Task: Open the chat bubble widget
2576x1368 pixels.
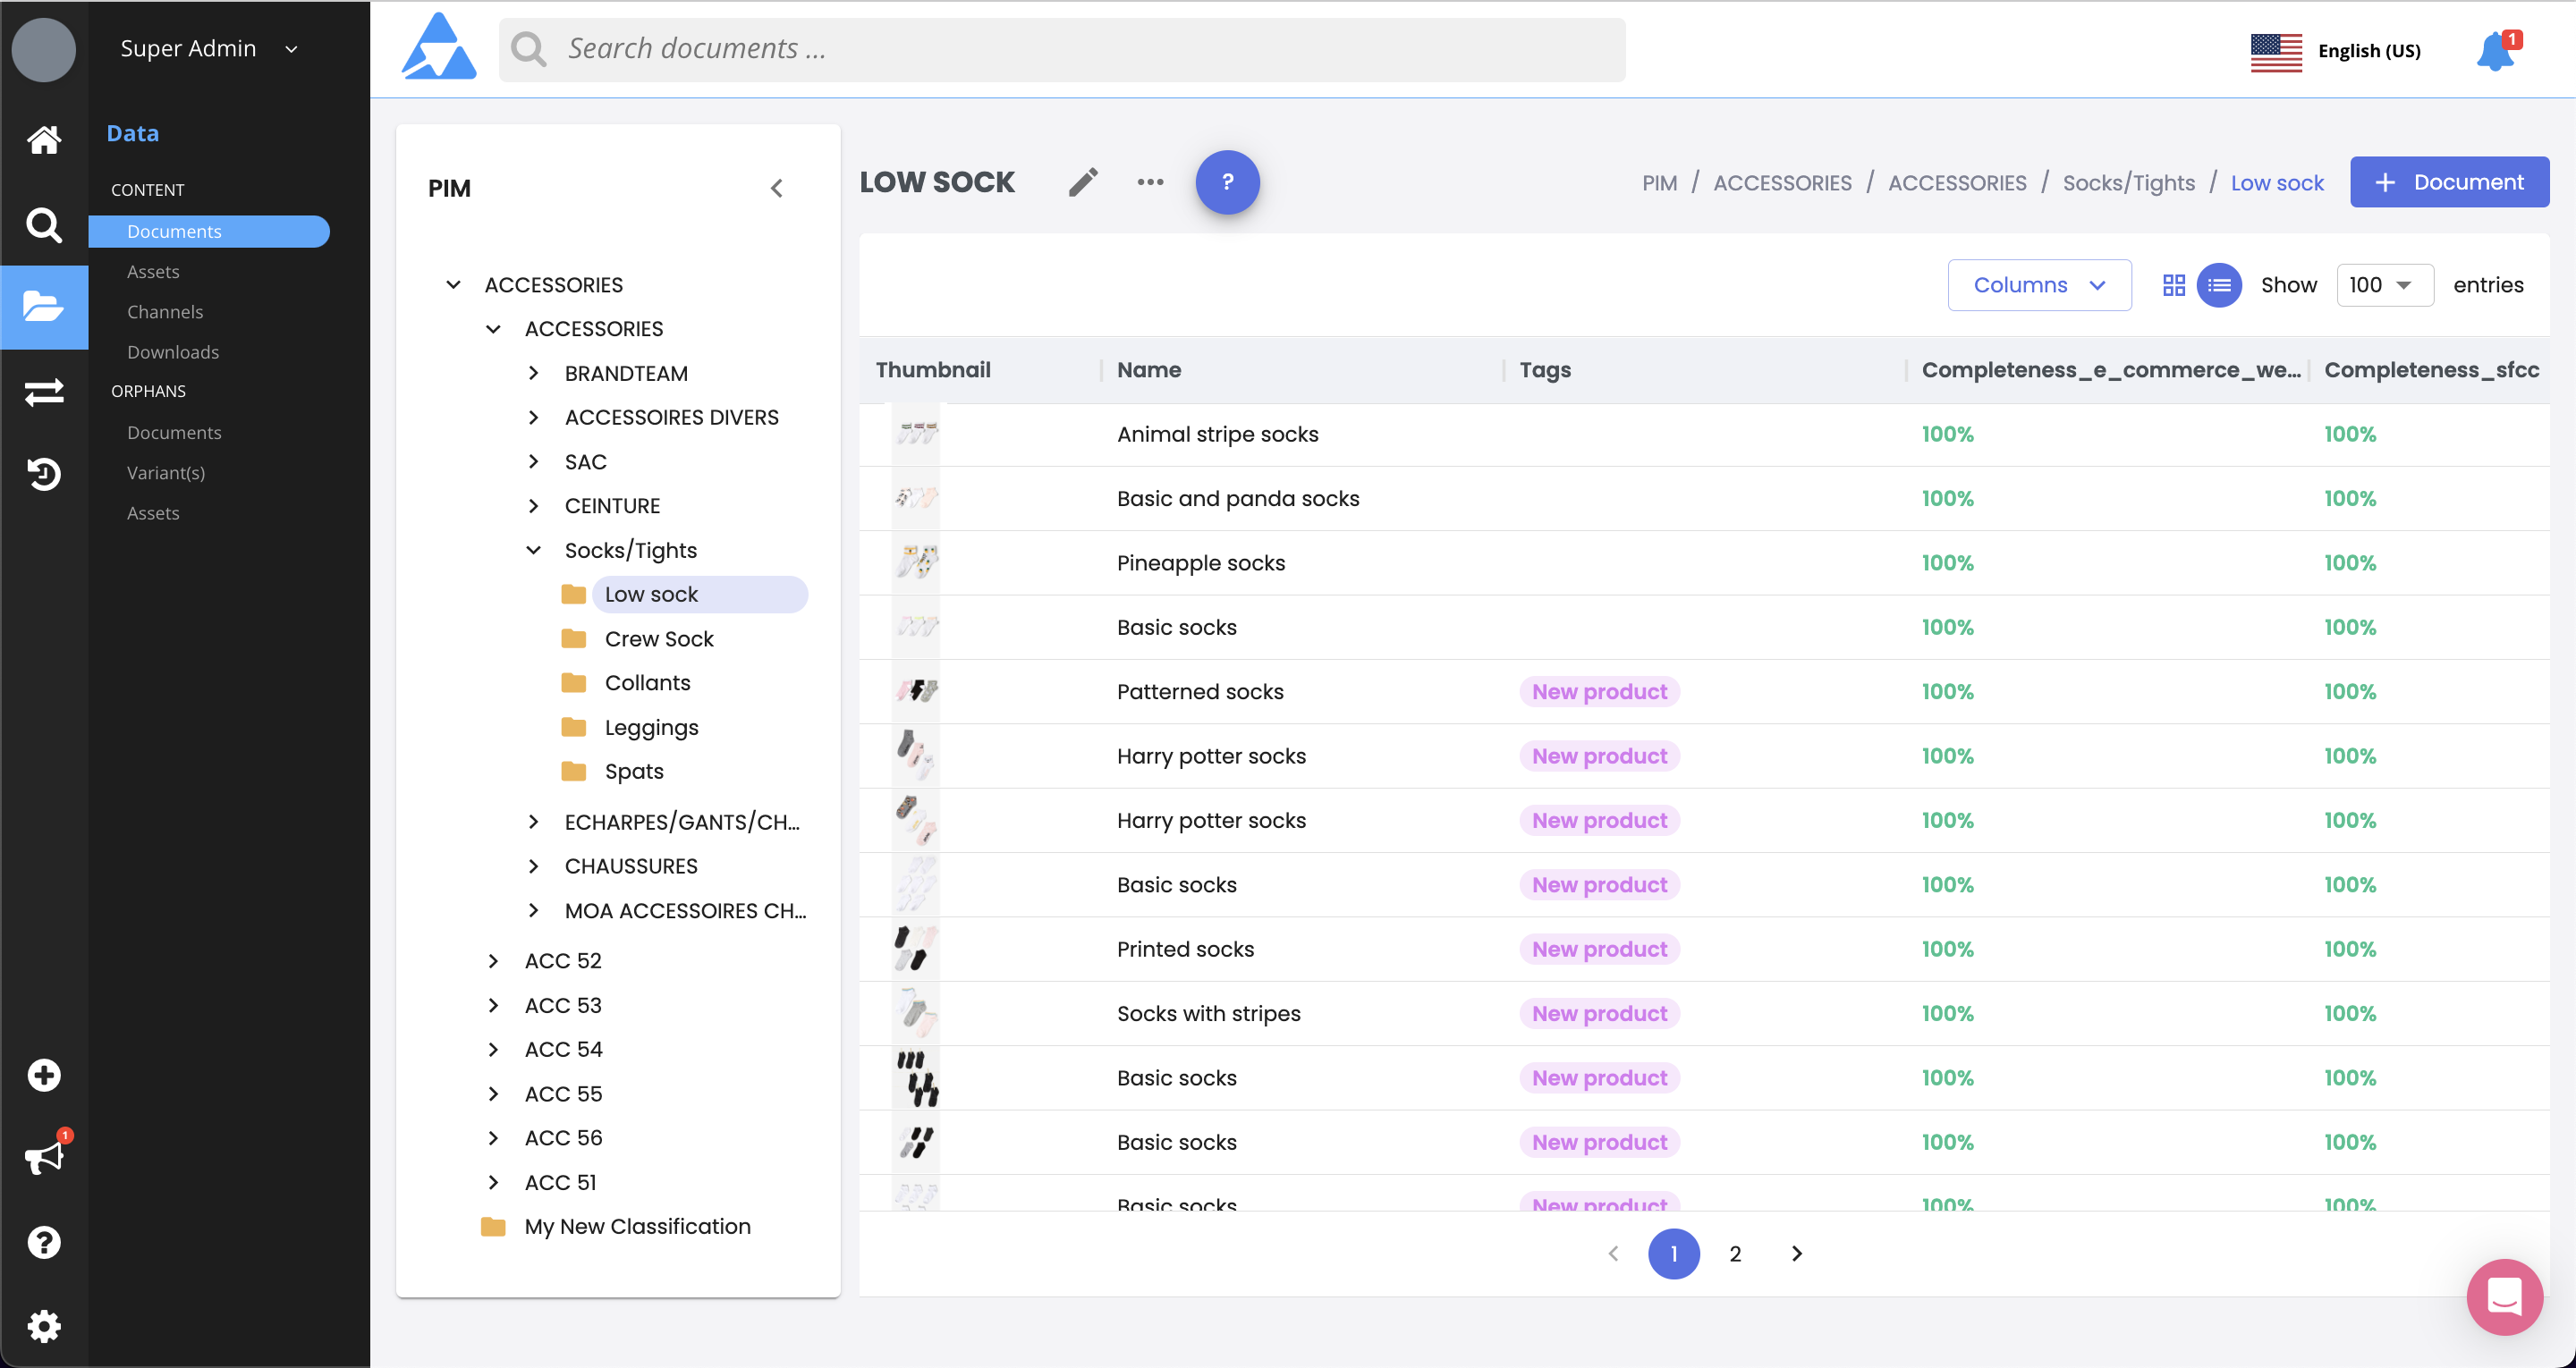Action: [2504, 1298]
